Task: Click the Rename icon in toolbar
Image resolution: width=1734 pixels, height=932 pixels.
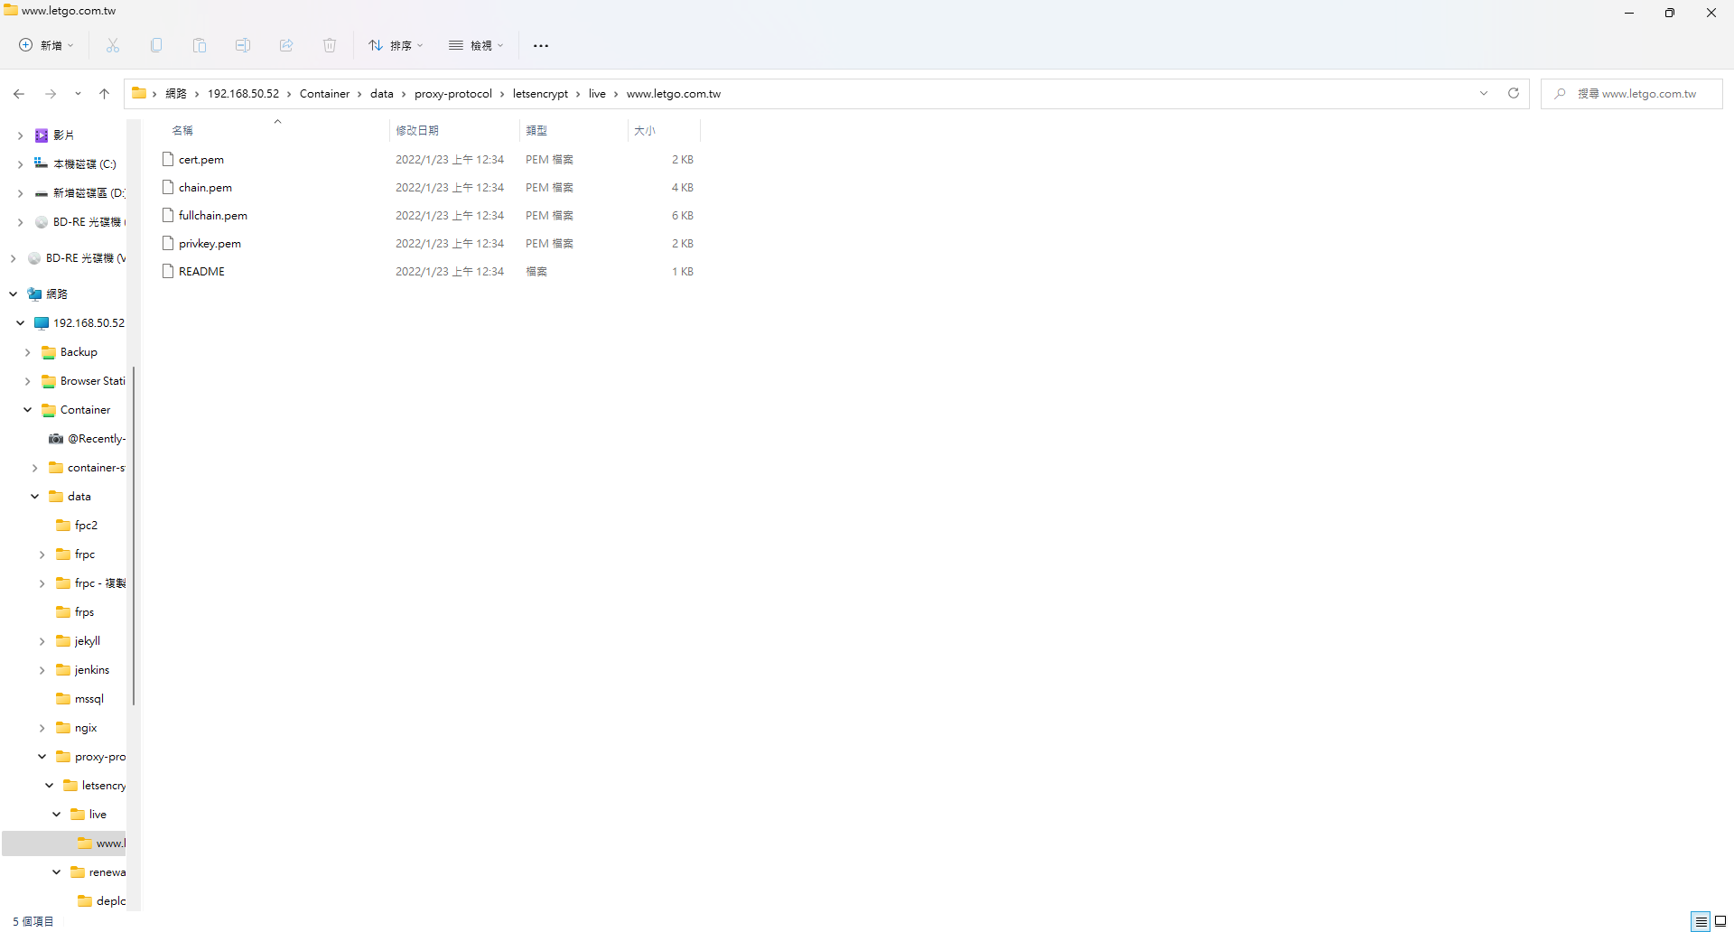Action: pyautogui.click(x=243, y=45)
